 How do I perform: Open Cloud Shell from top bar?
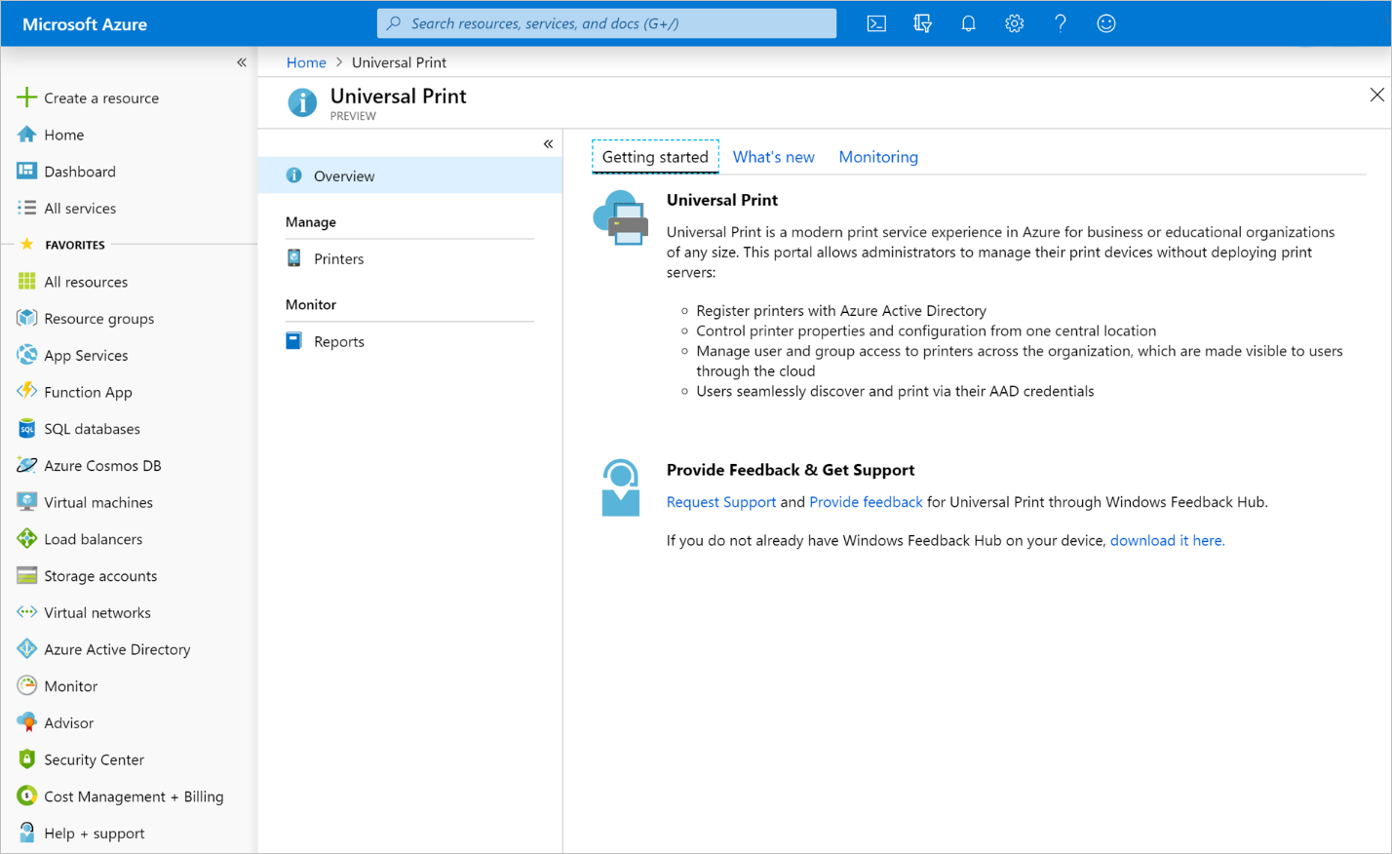click(876, 23)
